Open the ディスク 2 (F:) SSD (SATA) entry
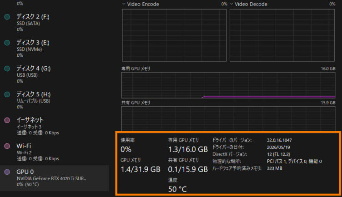The height and width of the screenshot is (197, 342). pyautogui.click(x=54, y=23)
